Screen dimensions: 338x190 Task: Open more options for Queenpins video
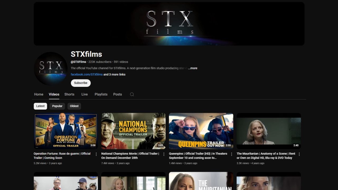[x=232, y=154]
